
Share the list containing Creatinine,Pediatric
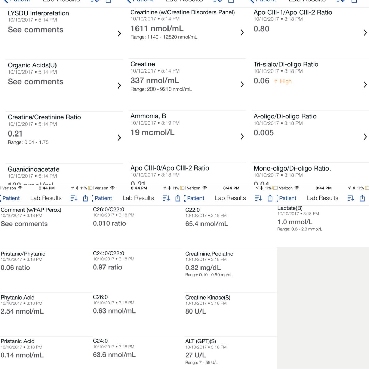pyautogui.click(x=270, y=198)
